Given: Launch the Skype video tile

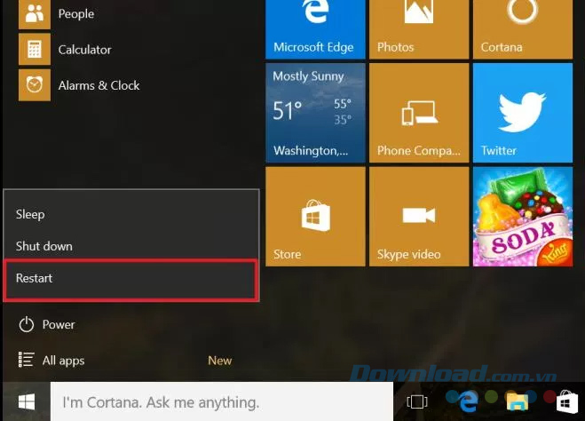Looking at the screenshot, I should coord(419,217).
